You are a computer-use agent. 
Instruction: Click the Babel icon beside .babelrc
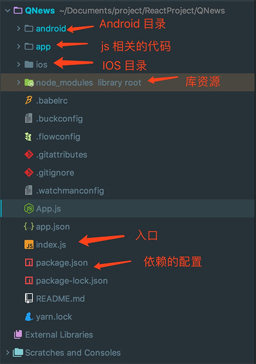(28, 101)
